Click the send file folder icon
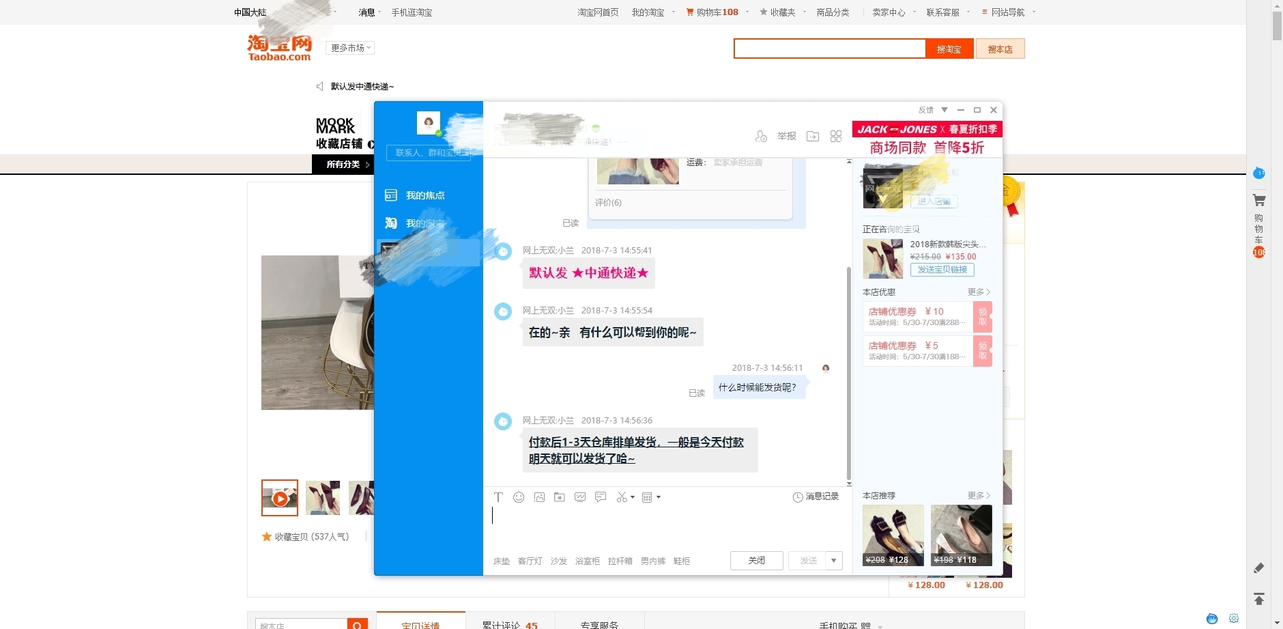This screenshot has height=629, width=1283. [560, 497]
